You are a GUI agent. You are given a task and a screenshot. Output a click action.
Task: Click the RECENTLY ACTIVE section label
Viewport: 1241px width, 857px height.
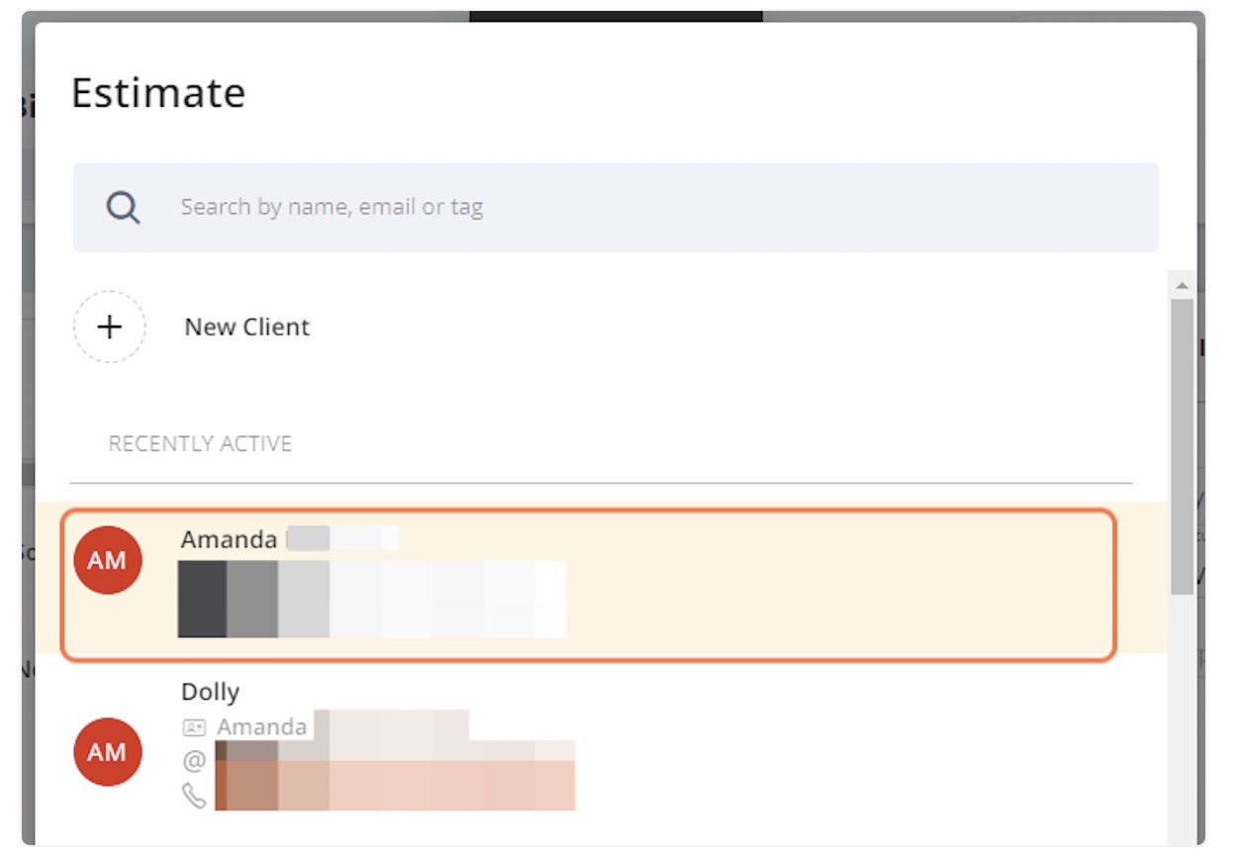(x=200, y=443)
